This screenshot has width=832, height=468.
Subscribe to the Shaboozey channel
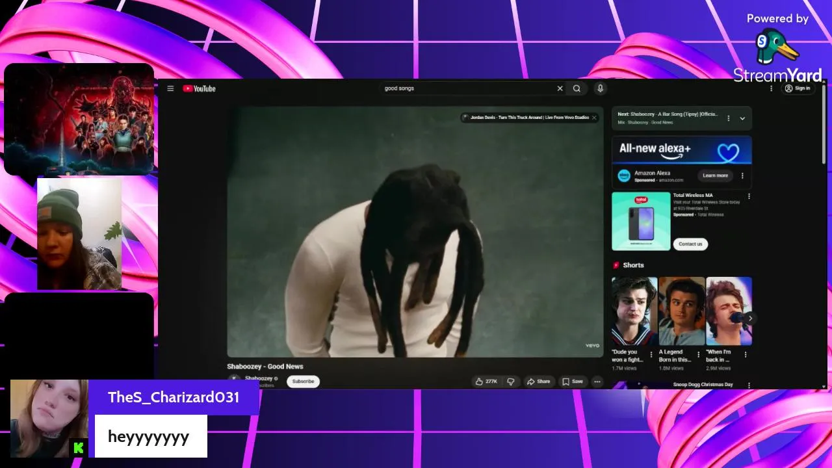(x=303, y=382)
